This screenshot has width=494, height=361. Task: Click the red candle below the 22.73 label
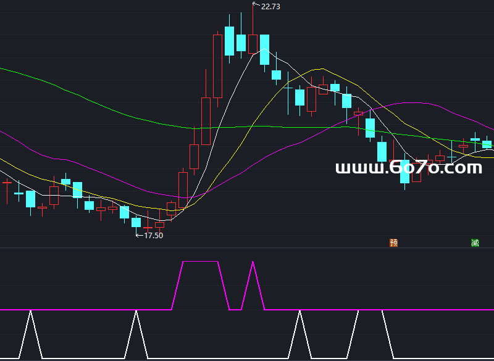coord(253,43)
